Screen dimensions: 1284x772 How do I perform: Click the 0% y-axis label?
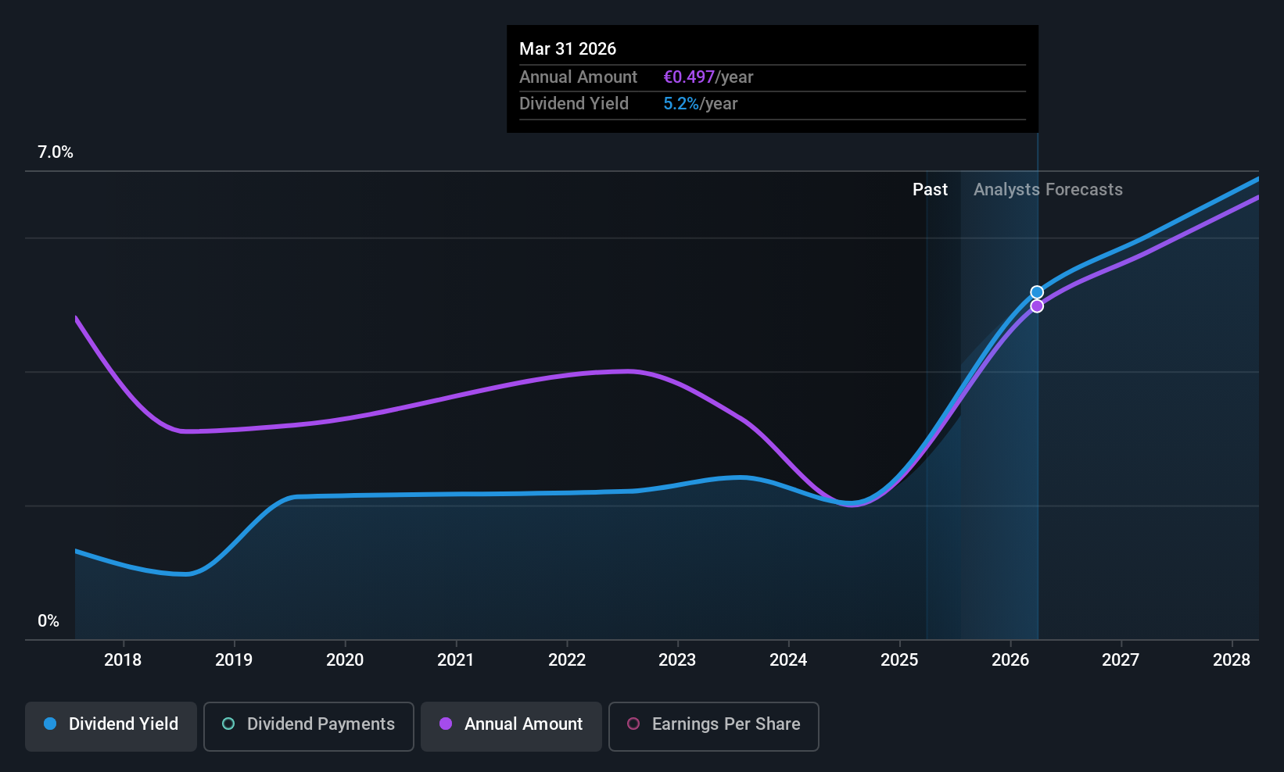(48, 621)
